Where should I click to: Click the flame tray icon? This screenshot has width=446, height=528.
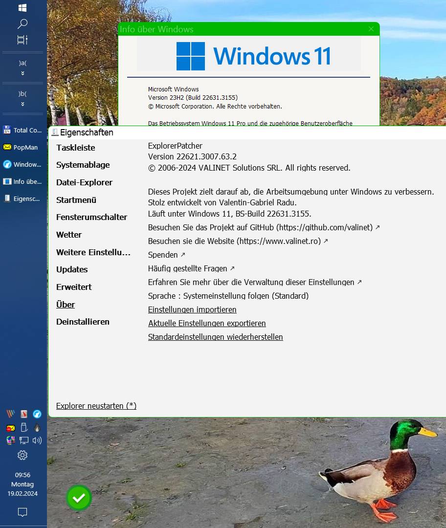tap(37, 428)
